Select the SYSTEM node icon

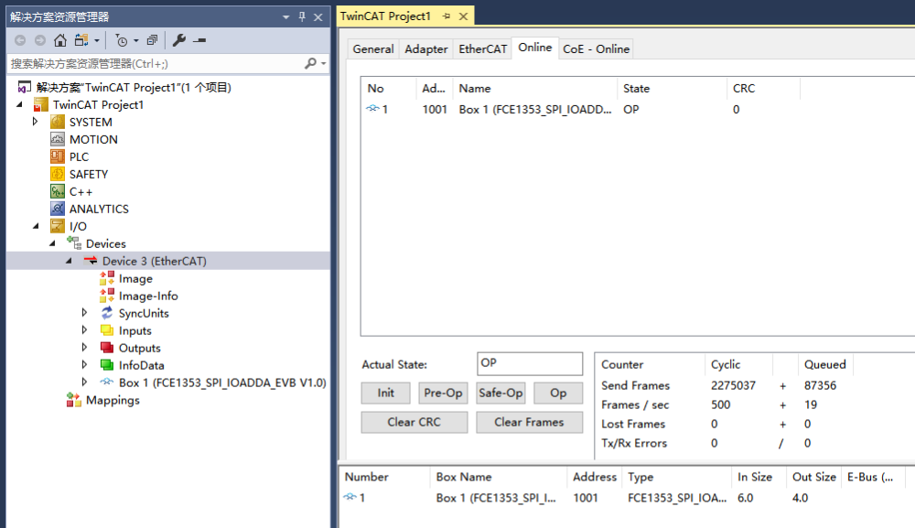57,122
